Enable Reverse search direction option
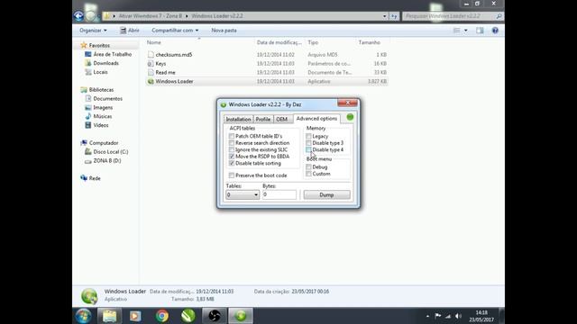Image resolution: width=577 pixels, height=324 pixels. click(232, 143)
